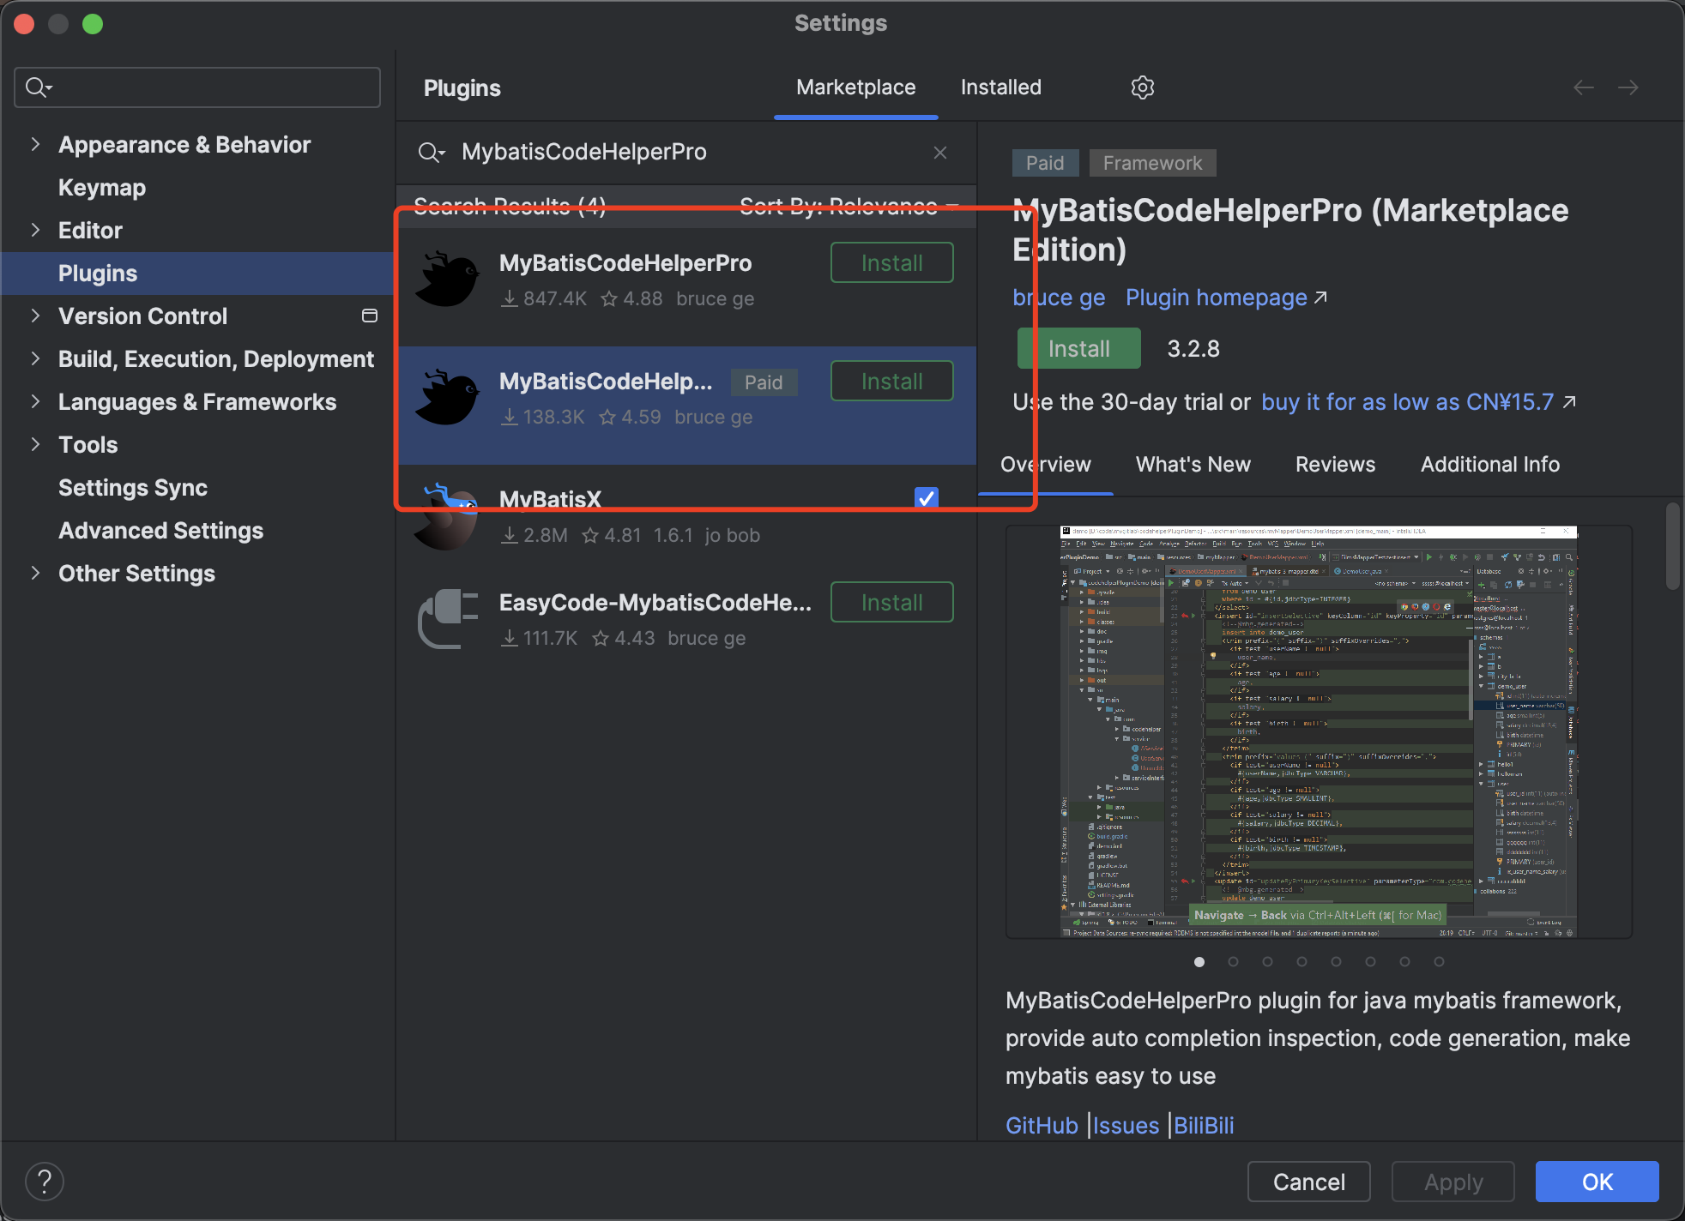Expand the Editor settings section

(35, 230)
